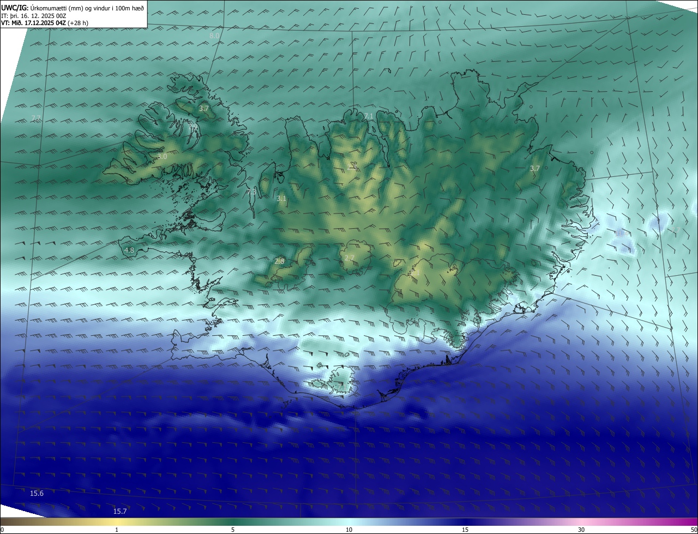Select the initial time line "IT: þri. 16. 12. 2025 00Z"
Screen dimensions: 698x534
click(x=34, y=15)
